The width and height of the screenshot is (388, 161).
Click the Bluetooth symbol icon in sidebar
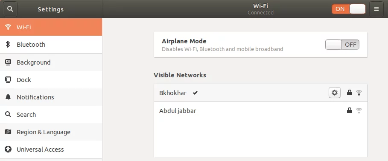8,45
